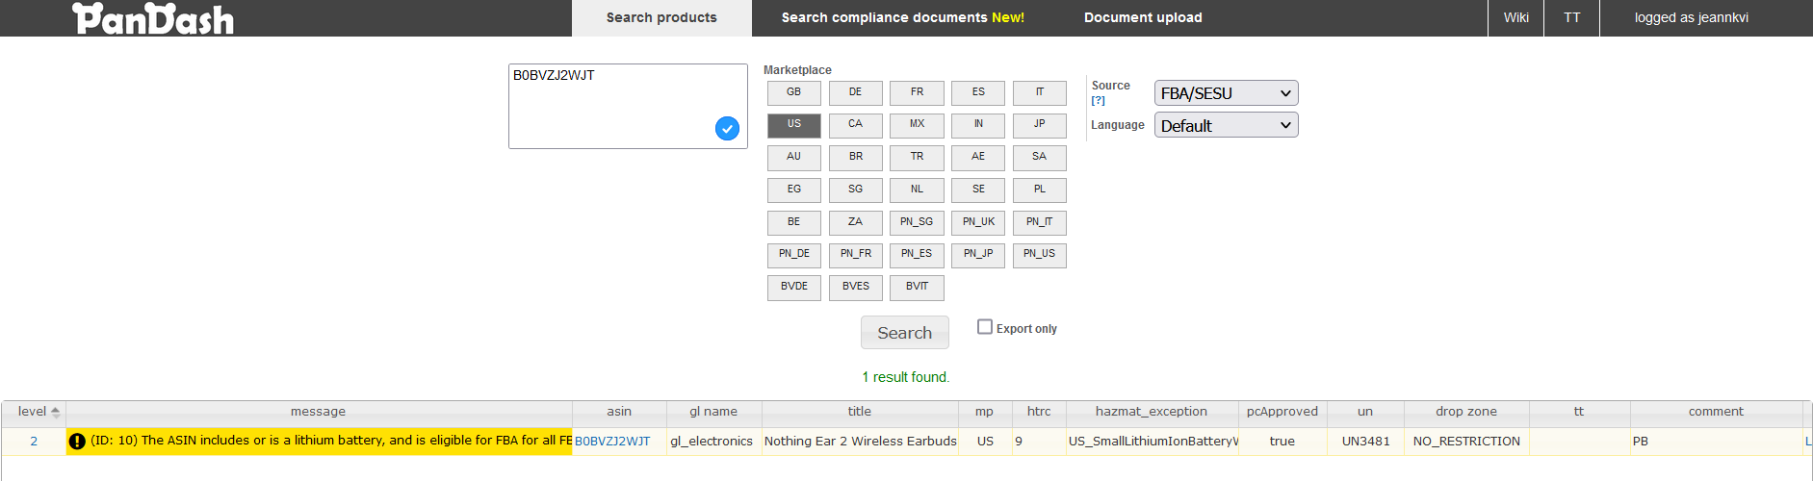The image size is (1813, 481).
Task: Open the Source dropdown FBA/SESU
Action: tap(1226, 93)
